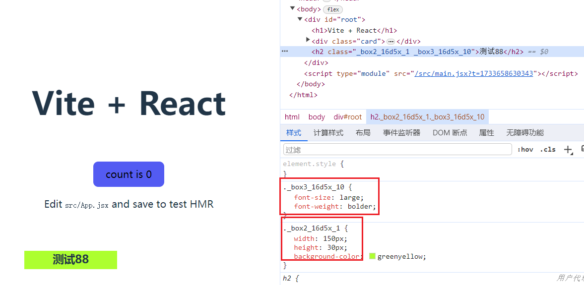Open the 布局 tab
Screen dimensions: 584x285
[x=363, y=133]
